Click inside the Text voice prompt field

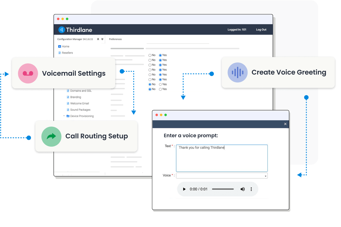click(x=222, y=158)
